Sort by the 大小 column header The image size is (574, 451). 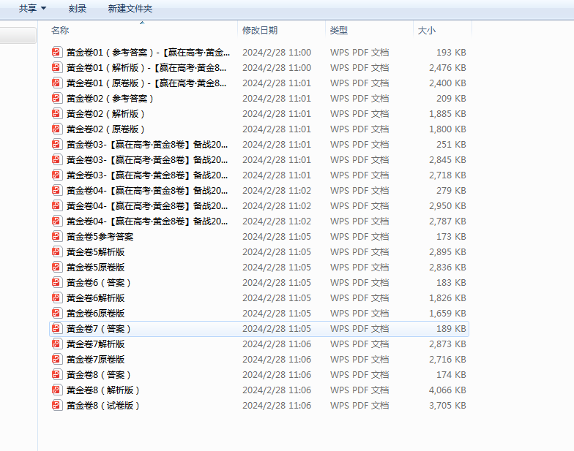(x=426, y=31)
